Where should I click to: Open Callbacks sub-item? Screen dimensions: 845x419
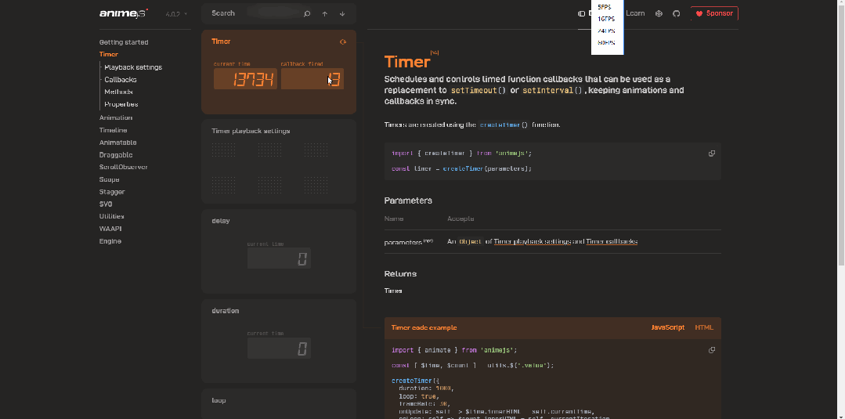click(120, 80)
